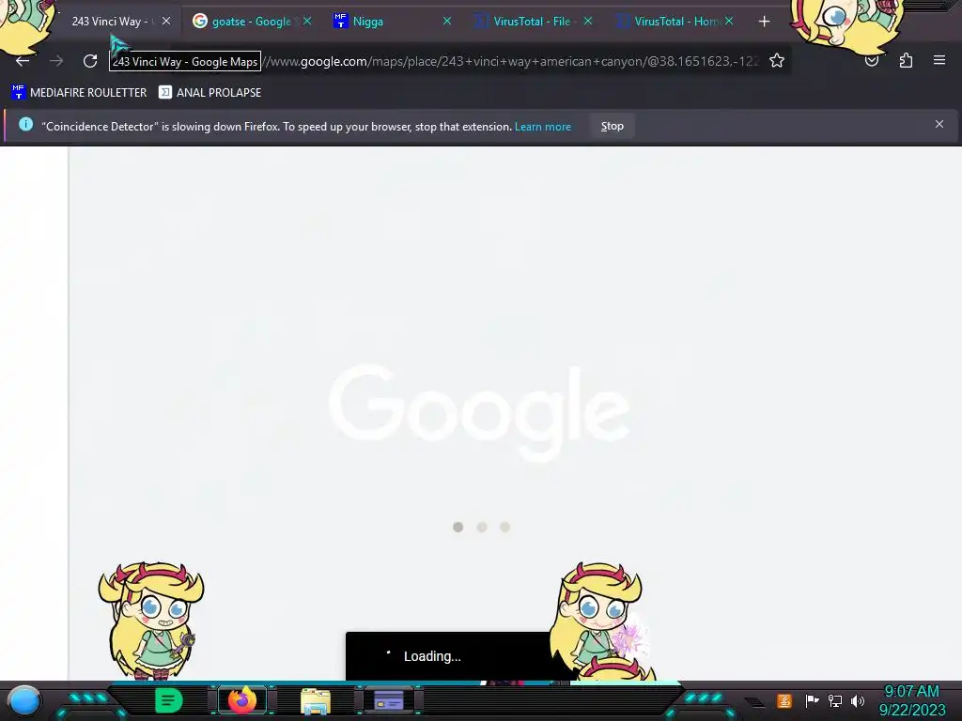This screenshot has width=962, height=721.
Task: Close the goatse Google search tab
Action: 307,21
